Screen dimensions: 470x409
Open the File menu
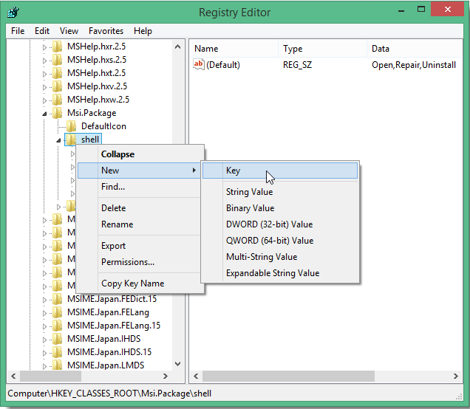point(18,31)
